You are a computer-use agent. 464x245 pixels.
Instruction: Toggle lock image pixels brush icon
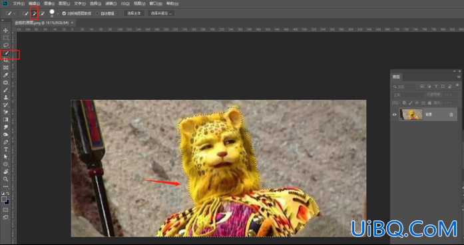tap(411, 103)
